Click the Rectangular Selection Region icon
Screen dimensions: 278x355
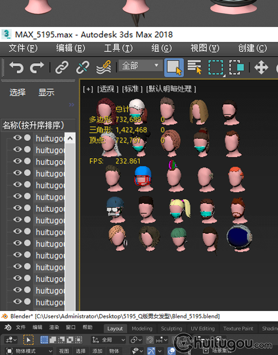[x=216, y=67]
